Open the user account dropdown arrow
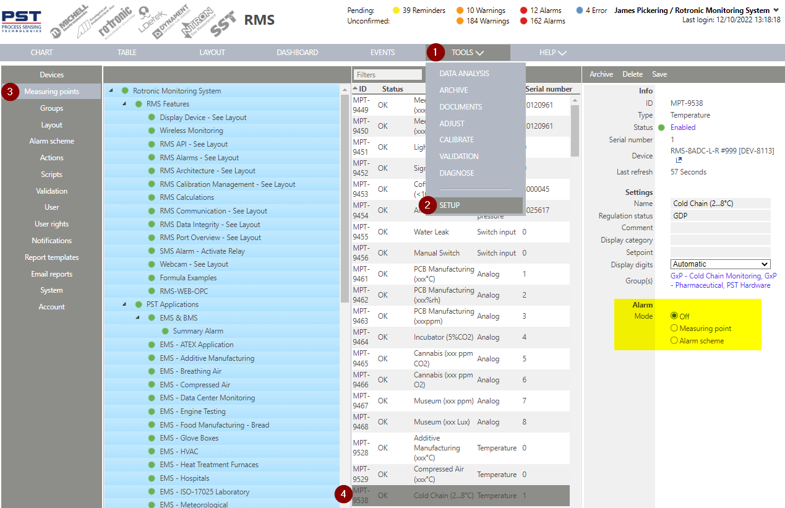The width and height of the screenshot is (785, 508). 776,10
